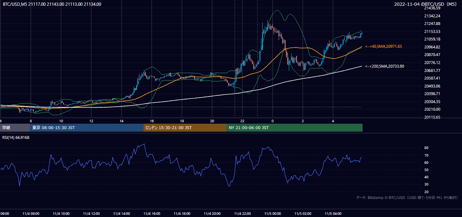Click the Bitstamp data source note
Screen dimensions: 462x217
coord(407,197)
